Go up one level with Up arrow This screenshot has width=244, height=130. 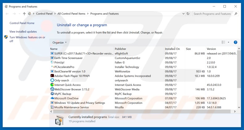pyautogui.click(x=24, y=14)
